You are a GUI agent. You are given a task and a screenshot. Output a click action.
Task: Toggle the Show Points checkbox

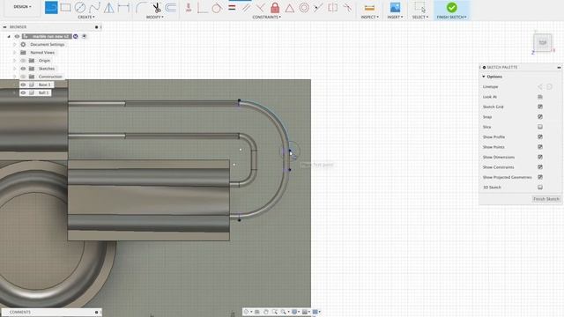540,147
